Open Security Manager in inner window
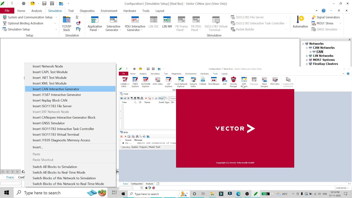 (x=233, y=82)
